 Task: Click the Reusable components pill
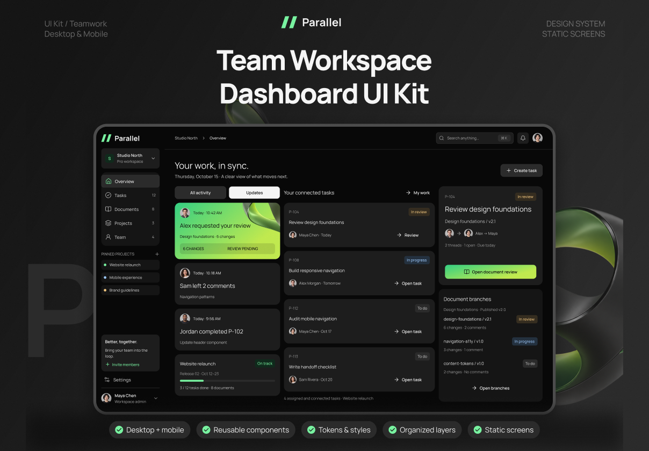[x=246, y=430]
